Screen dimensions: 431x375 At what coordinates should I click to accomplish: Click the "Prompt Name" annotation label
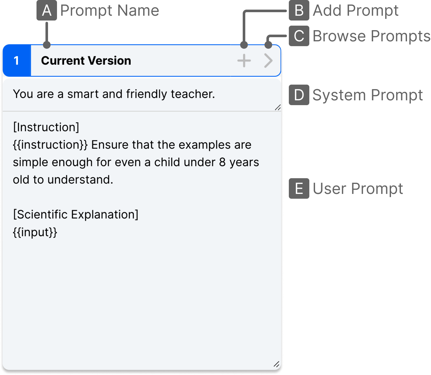coord(110,11)
